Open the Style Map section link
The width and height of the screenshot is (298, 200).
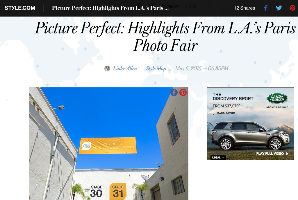[156, 69]
